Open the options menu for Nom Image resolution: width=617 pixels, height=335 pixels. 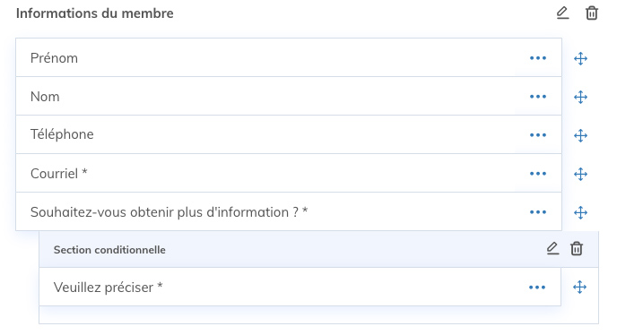(538, 97)
